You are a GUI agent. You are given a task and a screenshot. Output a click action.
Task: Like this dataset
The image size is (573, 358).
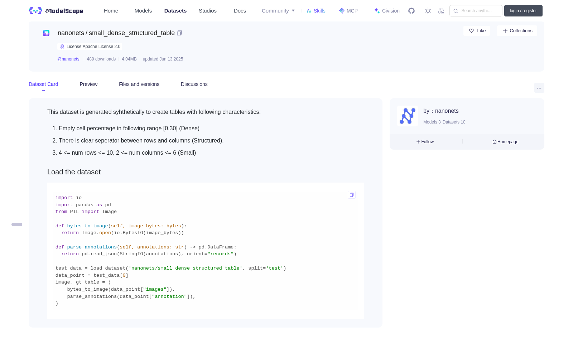477,31
